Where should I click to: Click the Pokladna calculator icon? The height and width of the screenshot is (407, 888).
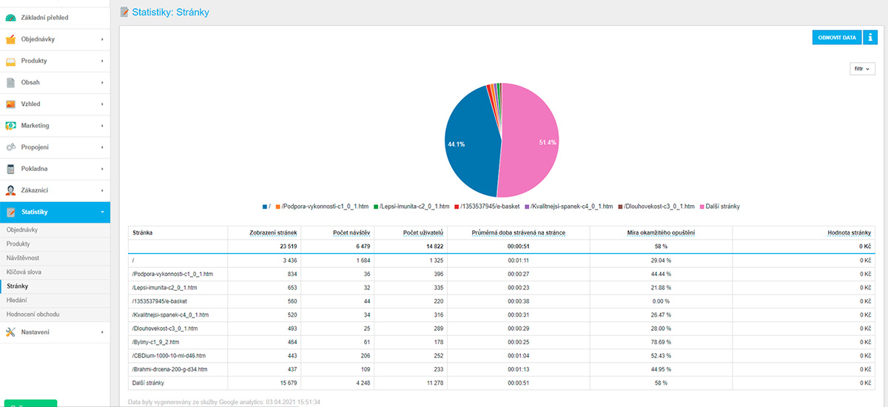coord(10,169)
